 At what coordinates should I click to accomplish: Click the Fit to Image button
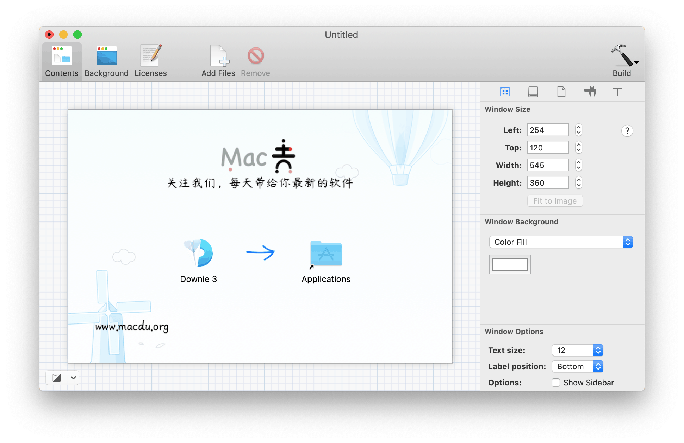pos(555,201)
